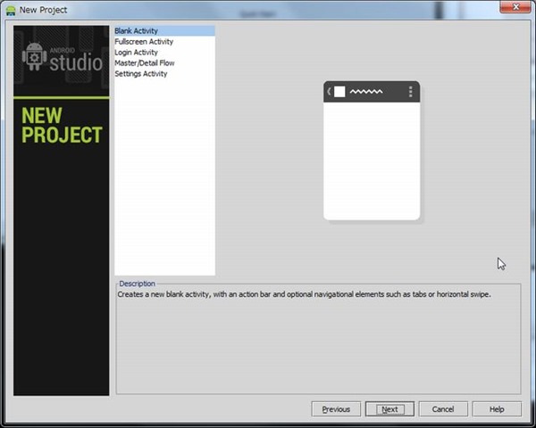536x428 pixels.
Task: Open Help for this dialog
Action: point(497,409)
